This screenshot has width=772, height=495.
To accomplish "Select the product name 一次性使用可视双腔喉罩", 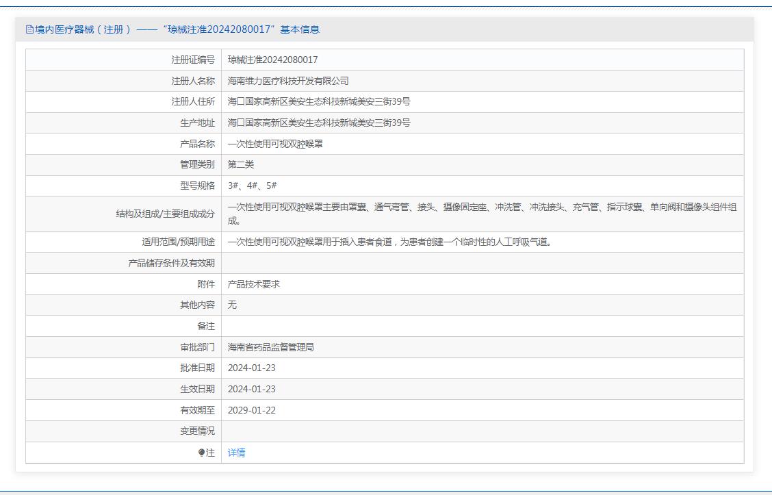I will (275, 144).
